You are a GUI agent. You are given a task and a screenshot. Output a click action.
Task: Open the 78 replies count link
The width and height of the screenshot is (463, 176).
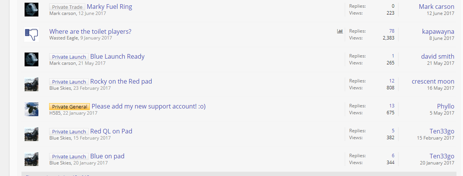392,31
